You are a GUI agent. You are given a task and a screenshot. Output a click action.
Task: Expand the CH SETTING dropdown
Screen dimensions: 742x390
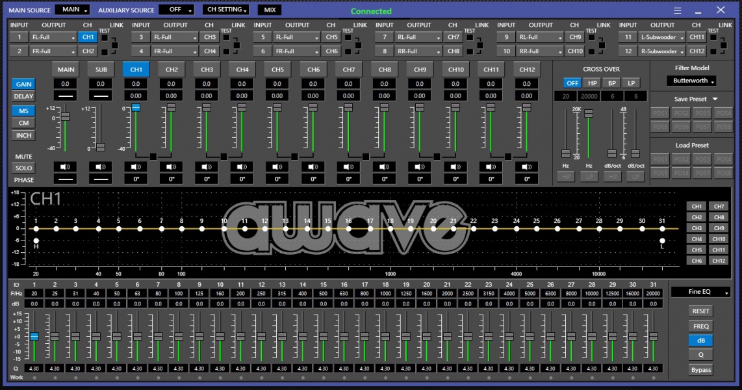tap(227, 10)
